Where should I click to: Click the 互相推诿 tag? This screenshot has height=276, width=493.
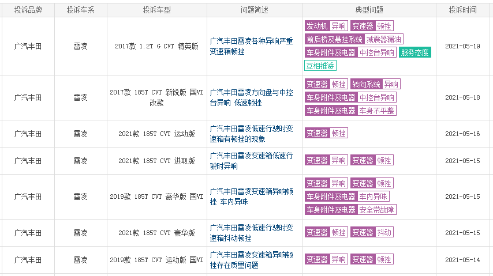click(320, 66)
